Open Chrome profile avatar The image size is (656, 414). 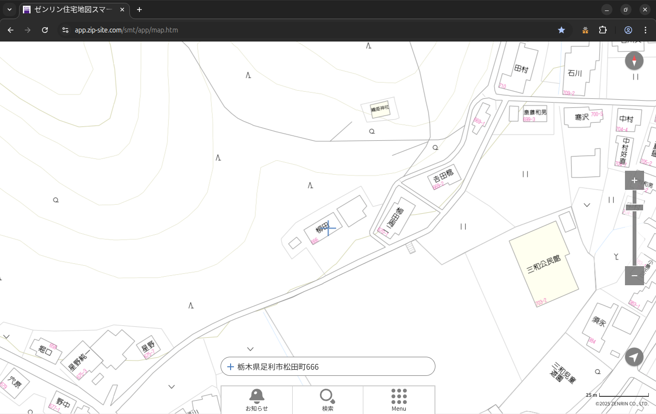(628, 30)
